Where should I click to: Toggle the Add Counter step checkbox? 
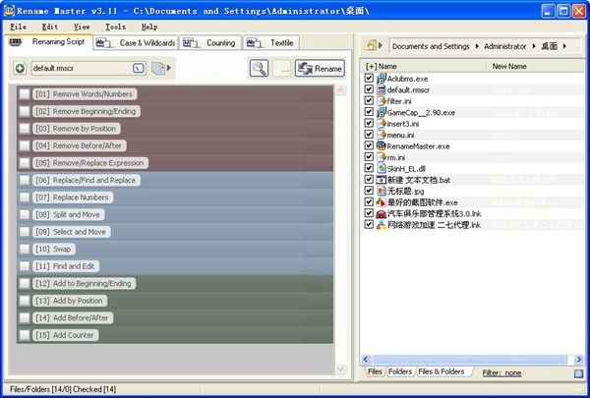24,335
